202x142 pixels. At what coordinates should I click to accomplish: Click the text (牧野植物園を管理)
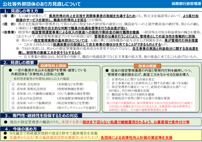71,89
